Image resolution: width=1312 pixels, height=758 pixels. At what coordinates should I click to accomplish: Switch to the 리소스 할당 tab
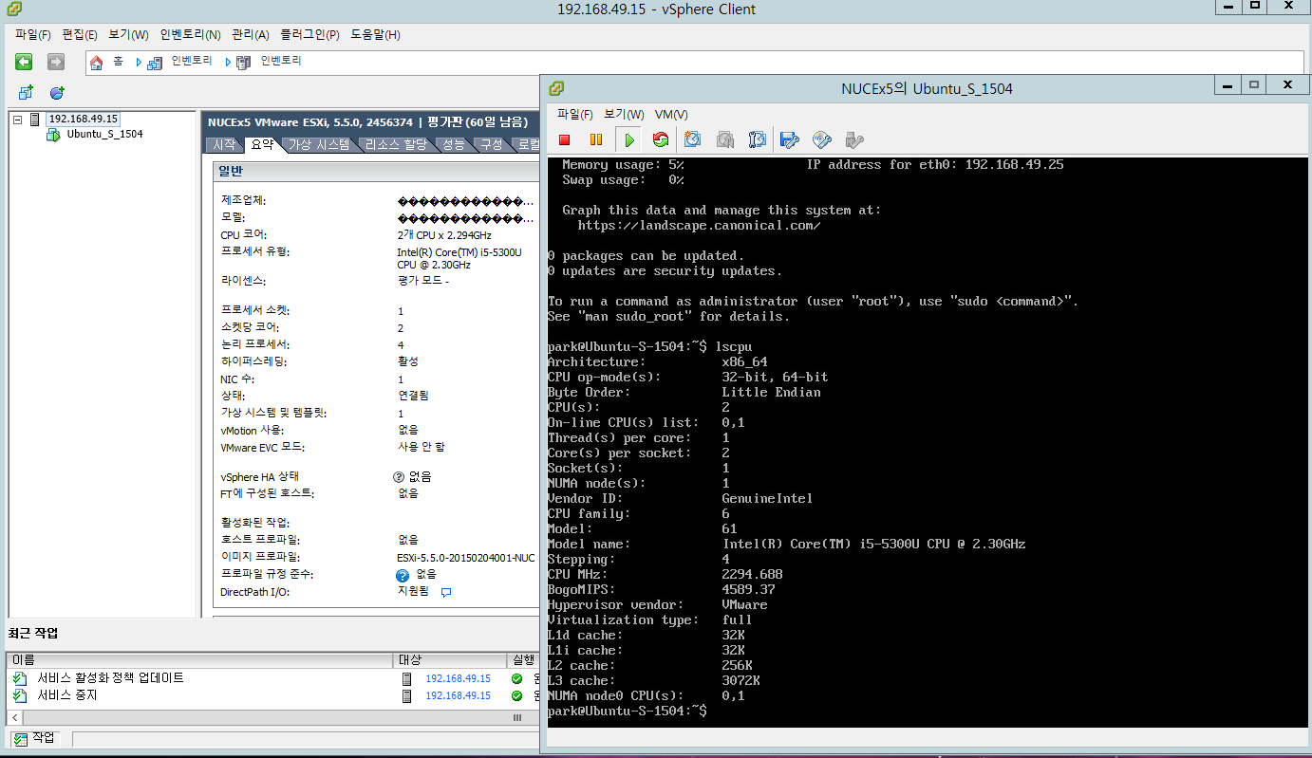click(397, 145)
